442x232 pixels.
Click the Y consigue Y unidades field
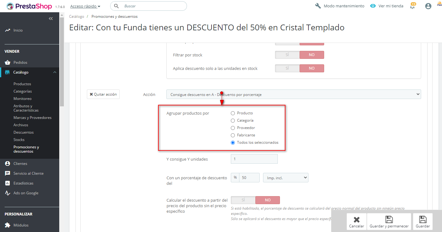[x=254, y=159]
